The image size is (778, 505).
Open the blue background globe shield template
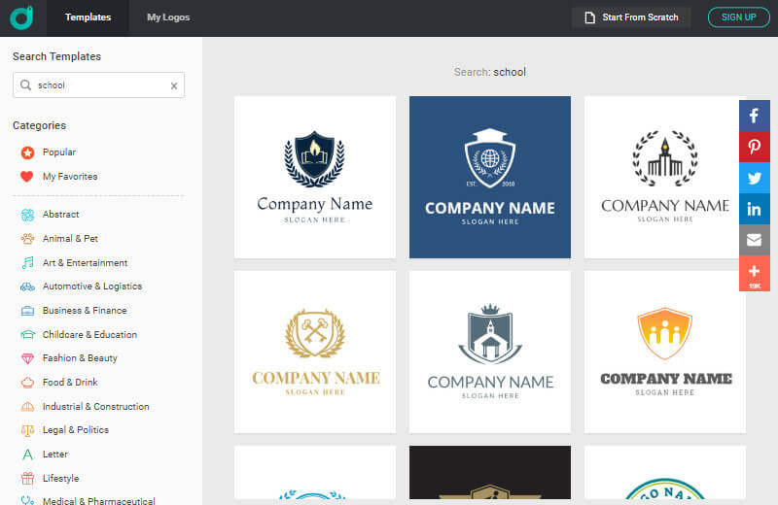(490, 177)
